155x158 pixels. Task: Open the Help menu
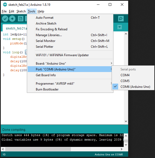click(41, 11)
